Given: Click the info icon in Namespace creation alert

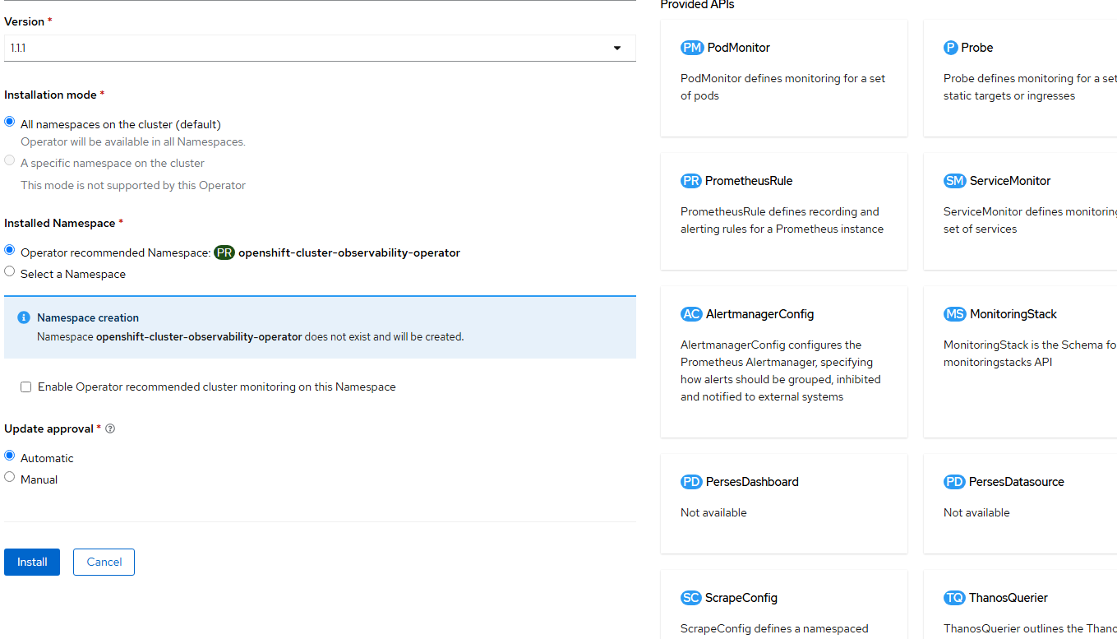Looking at the screenshot, I should tap(24, 317).
